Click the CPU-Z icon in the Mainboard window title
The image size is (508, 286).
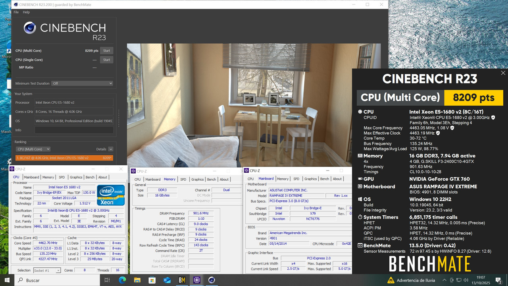coord(246,171)
